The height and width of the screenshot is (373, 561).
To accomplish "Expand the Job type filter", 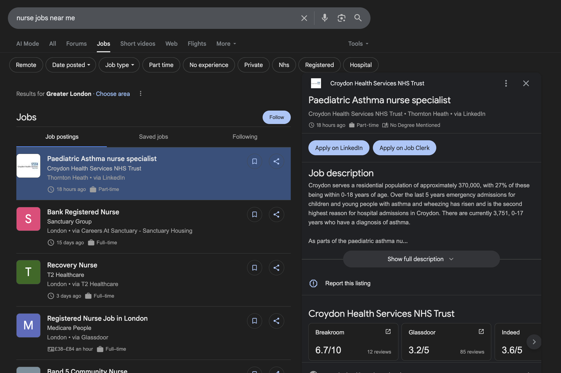I will pyautogui.click(x=119, y=65).
